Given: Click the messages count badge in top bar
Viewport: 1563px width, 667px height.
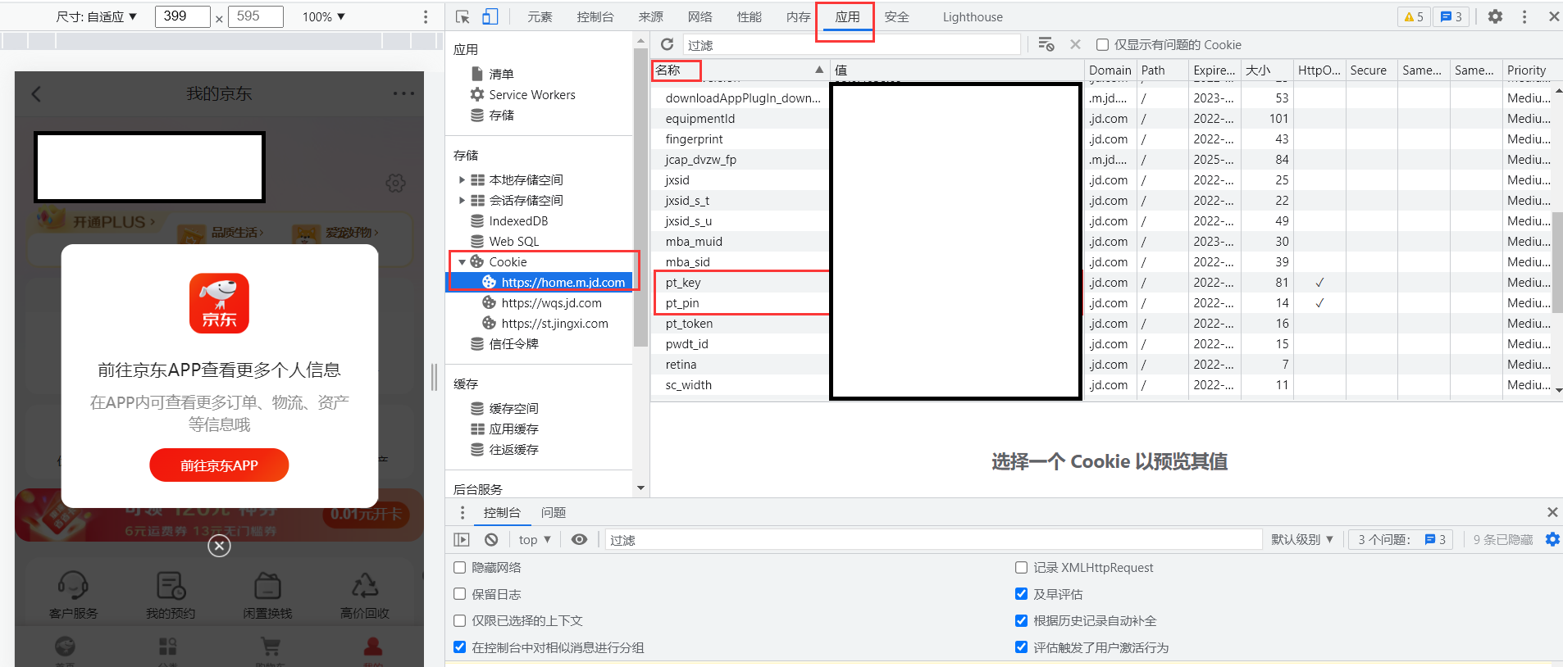Looking at the screenshot, I should tap(1451, 16).
